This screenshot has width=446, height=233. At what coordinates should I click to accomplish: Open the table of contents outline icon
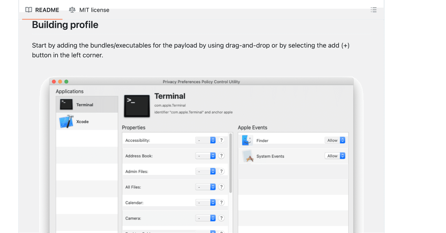tap(374, 10)
